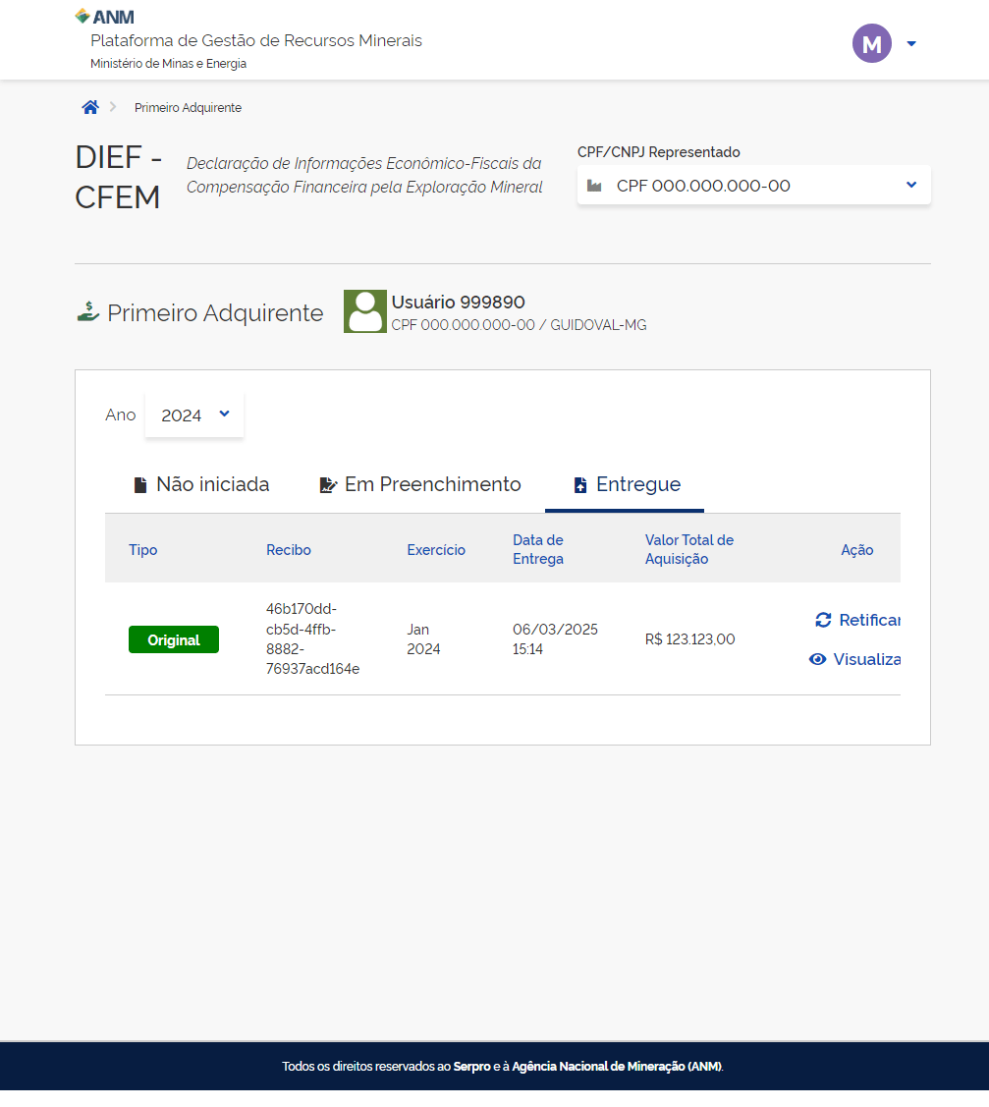
Task: Click the home icon in breadcrumb
Action: pos(90,107)
